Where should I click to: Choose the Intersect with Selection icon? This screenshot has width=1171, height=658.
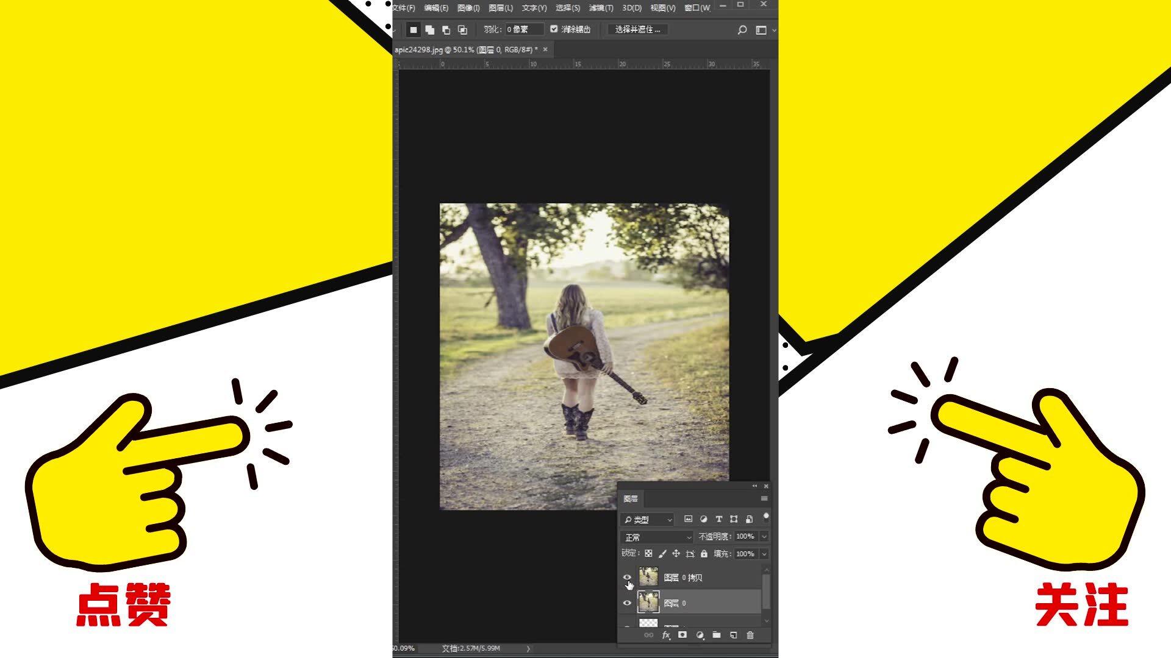[462, 30]
